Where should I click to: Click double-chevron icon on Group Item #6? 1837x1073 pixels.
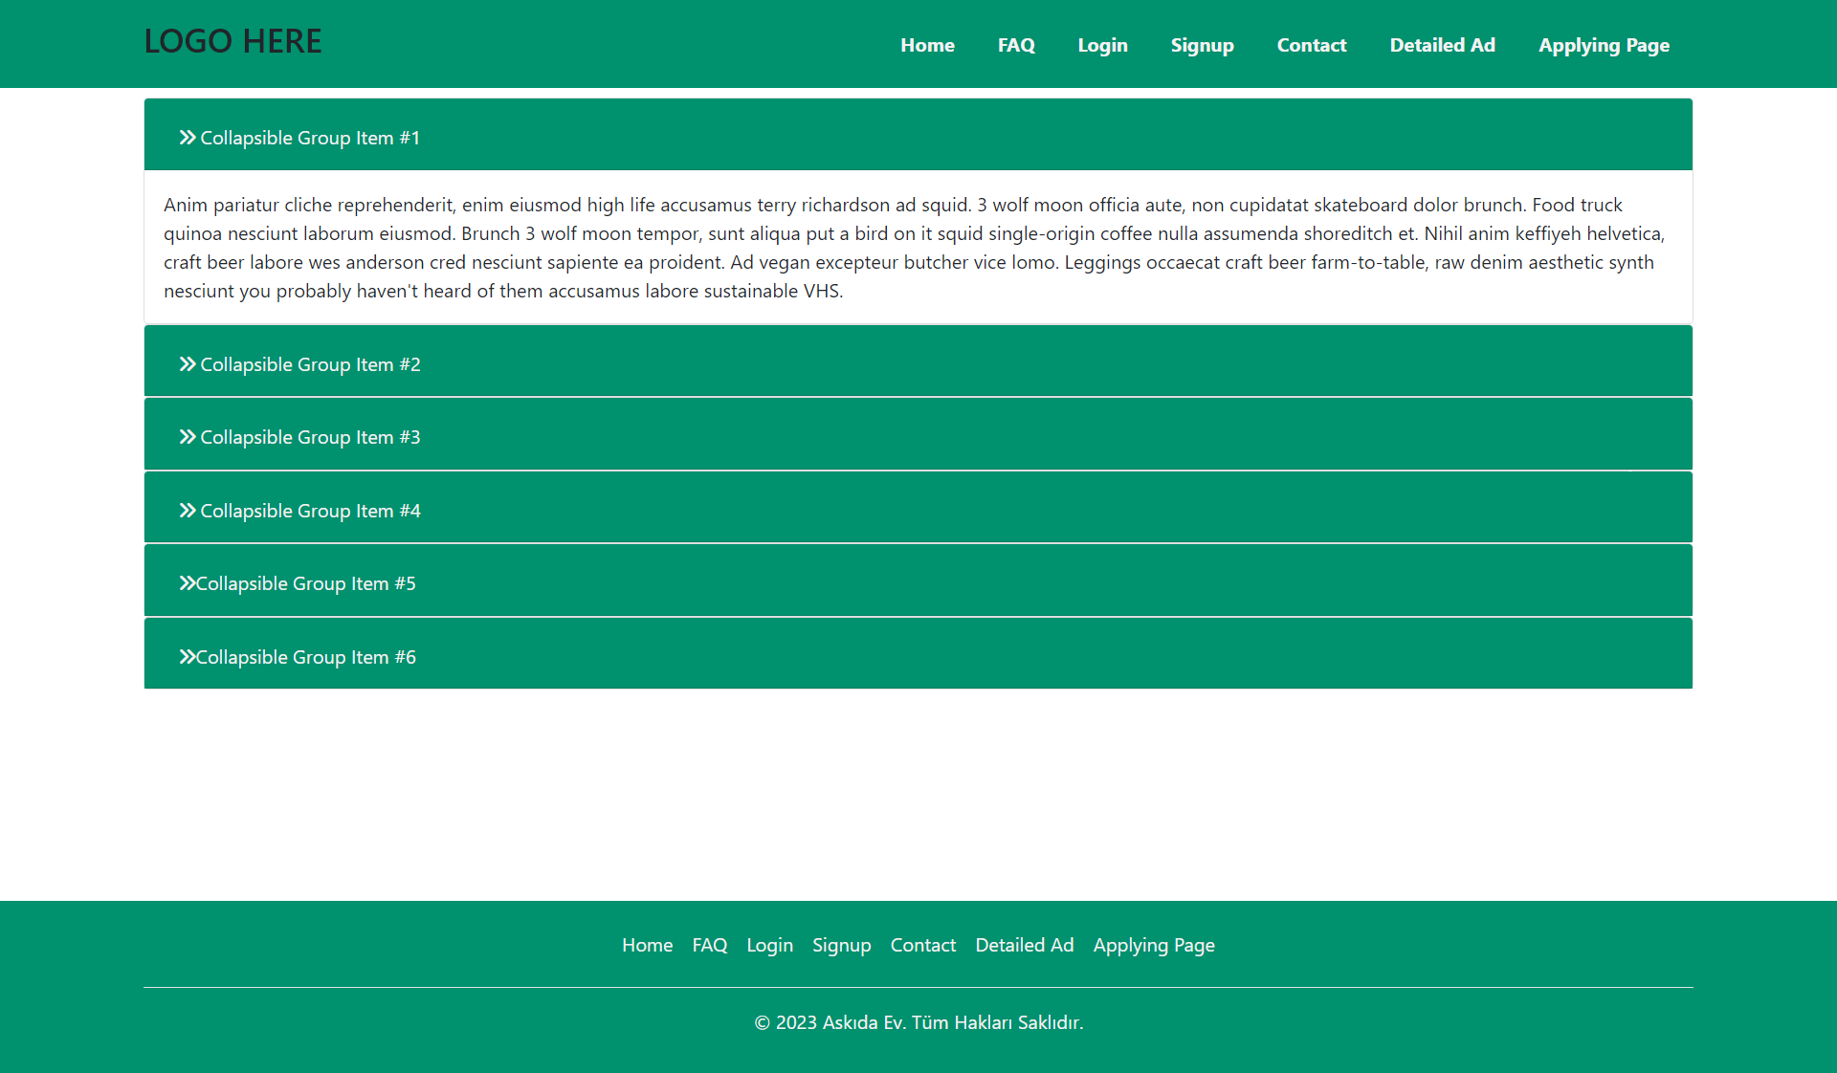(187, 657)
